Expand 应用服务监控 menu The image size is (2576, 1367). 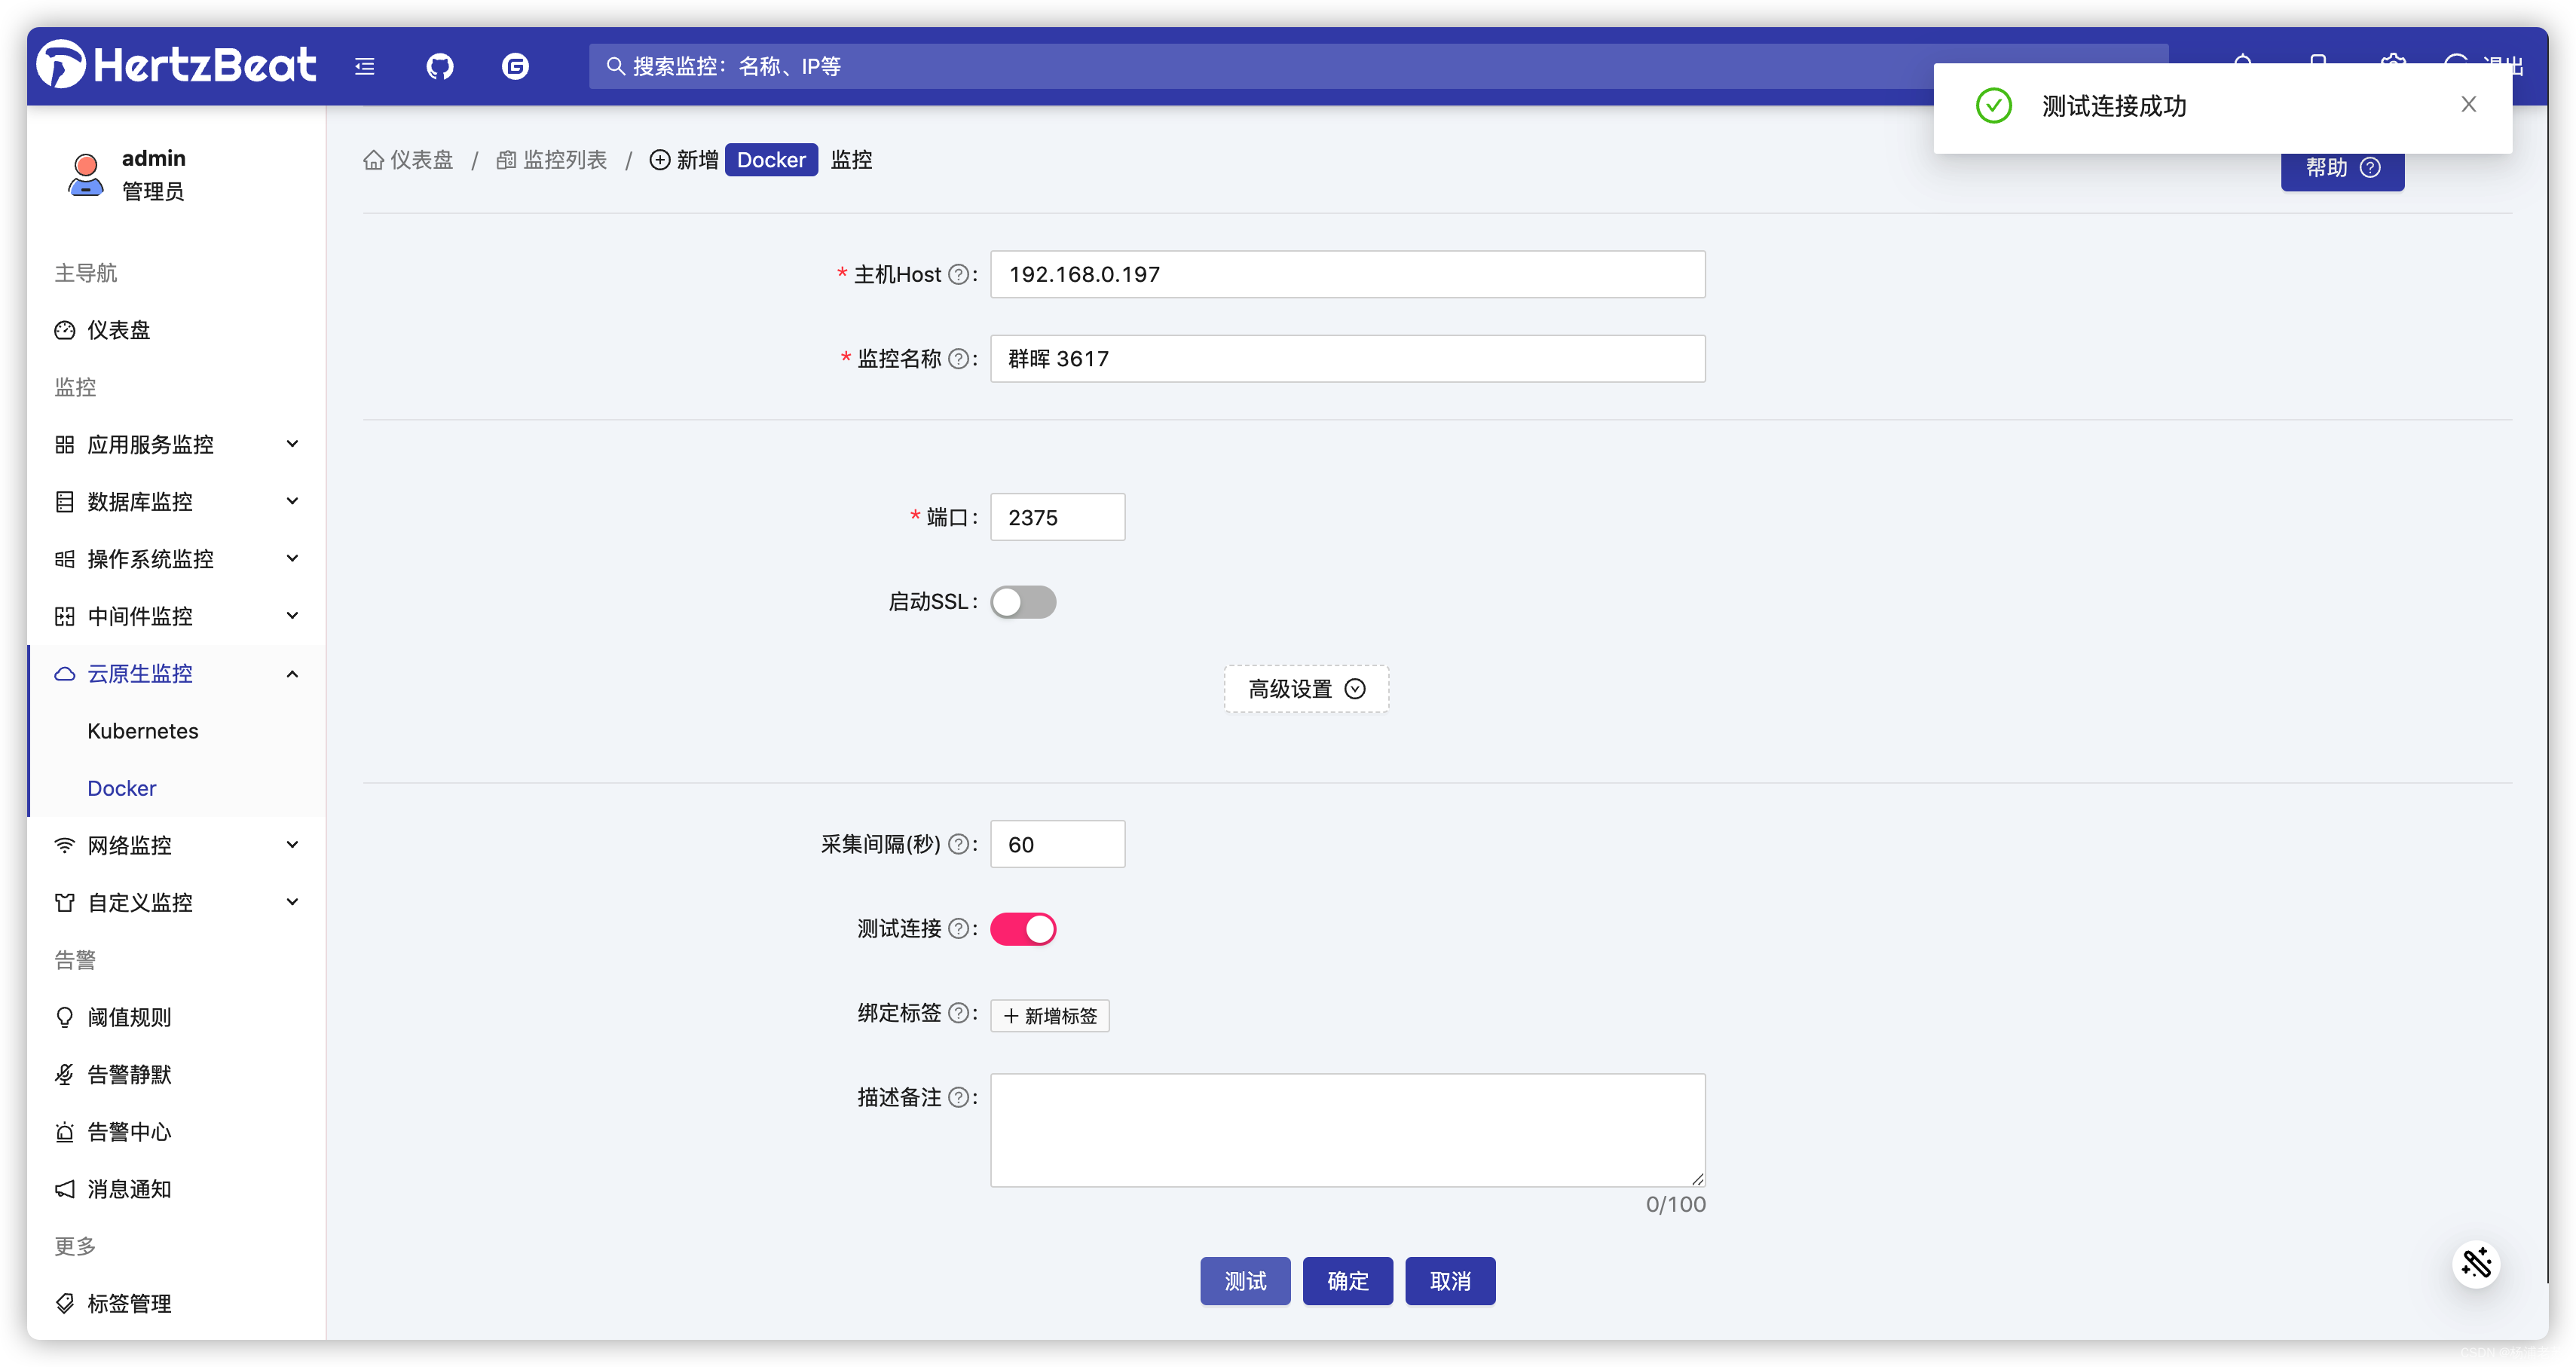coord(175,444)
